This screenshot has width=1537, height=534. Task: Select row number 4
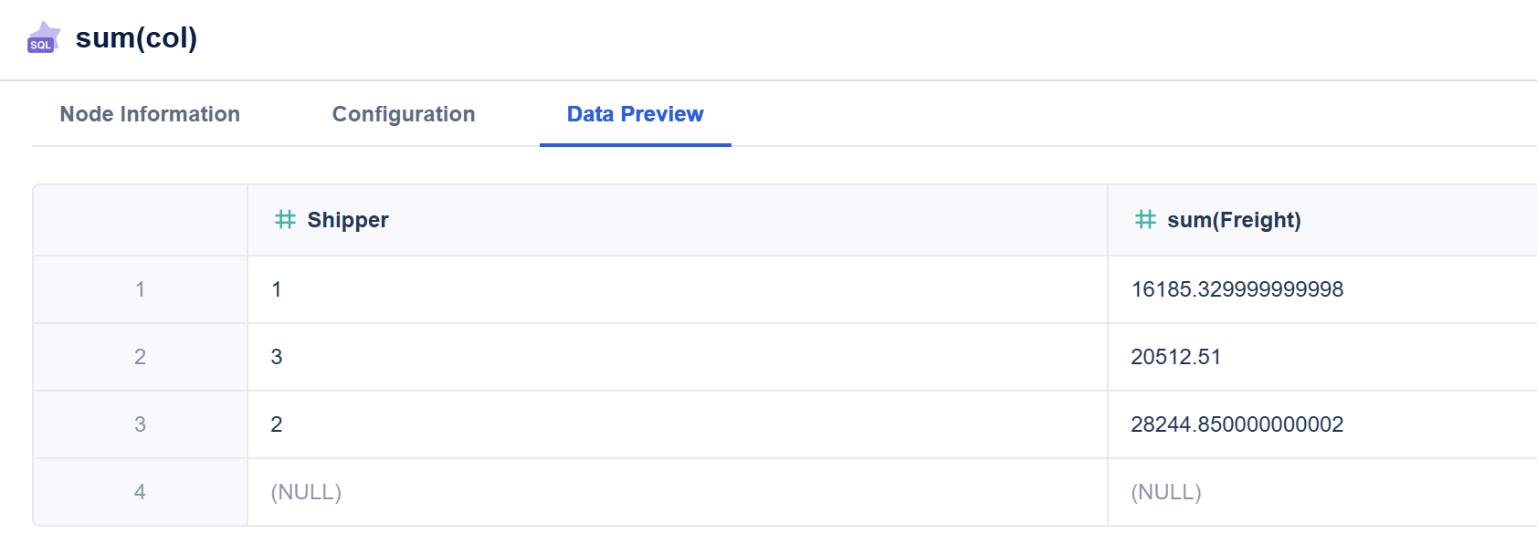(x=140, y=492)
